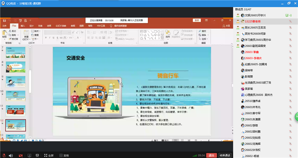Expand the 节 section dropdown

[x=35, y=39]
